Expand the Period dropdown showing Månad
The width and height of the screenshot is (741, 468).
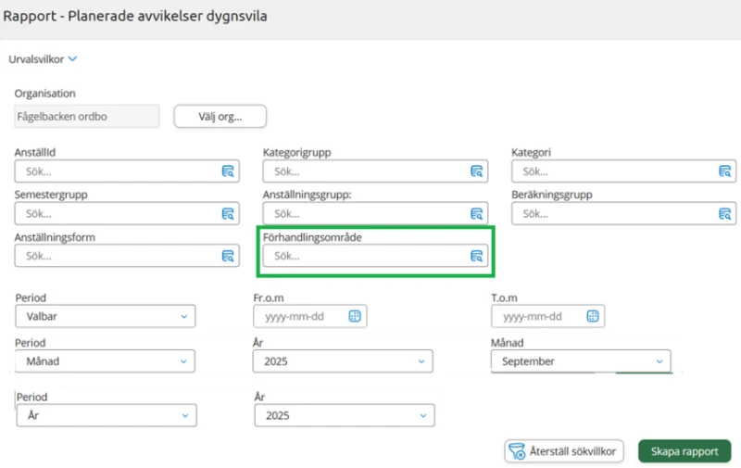click(106, 361)
